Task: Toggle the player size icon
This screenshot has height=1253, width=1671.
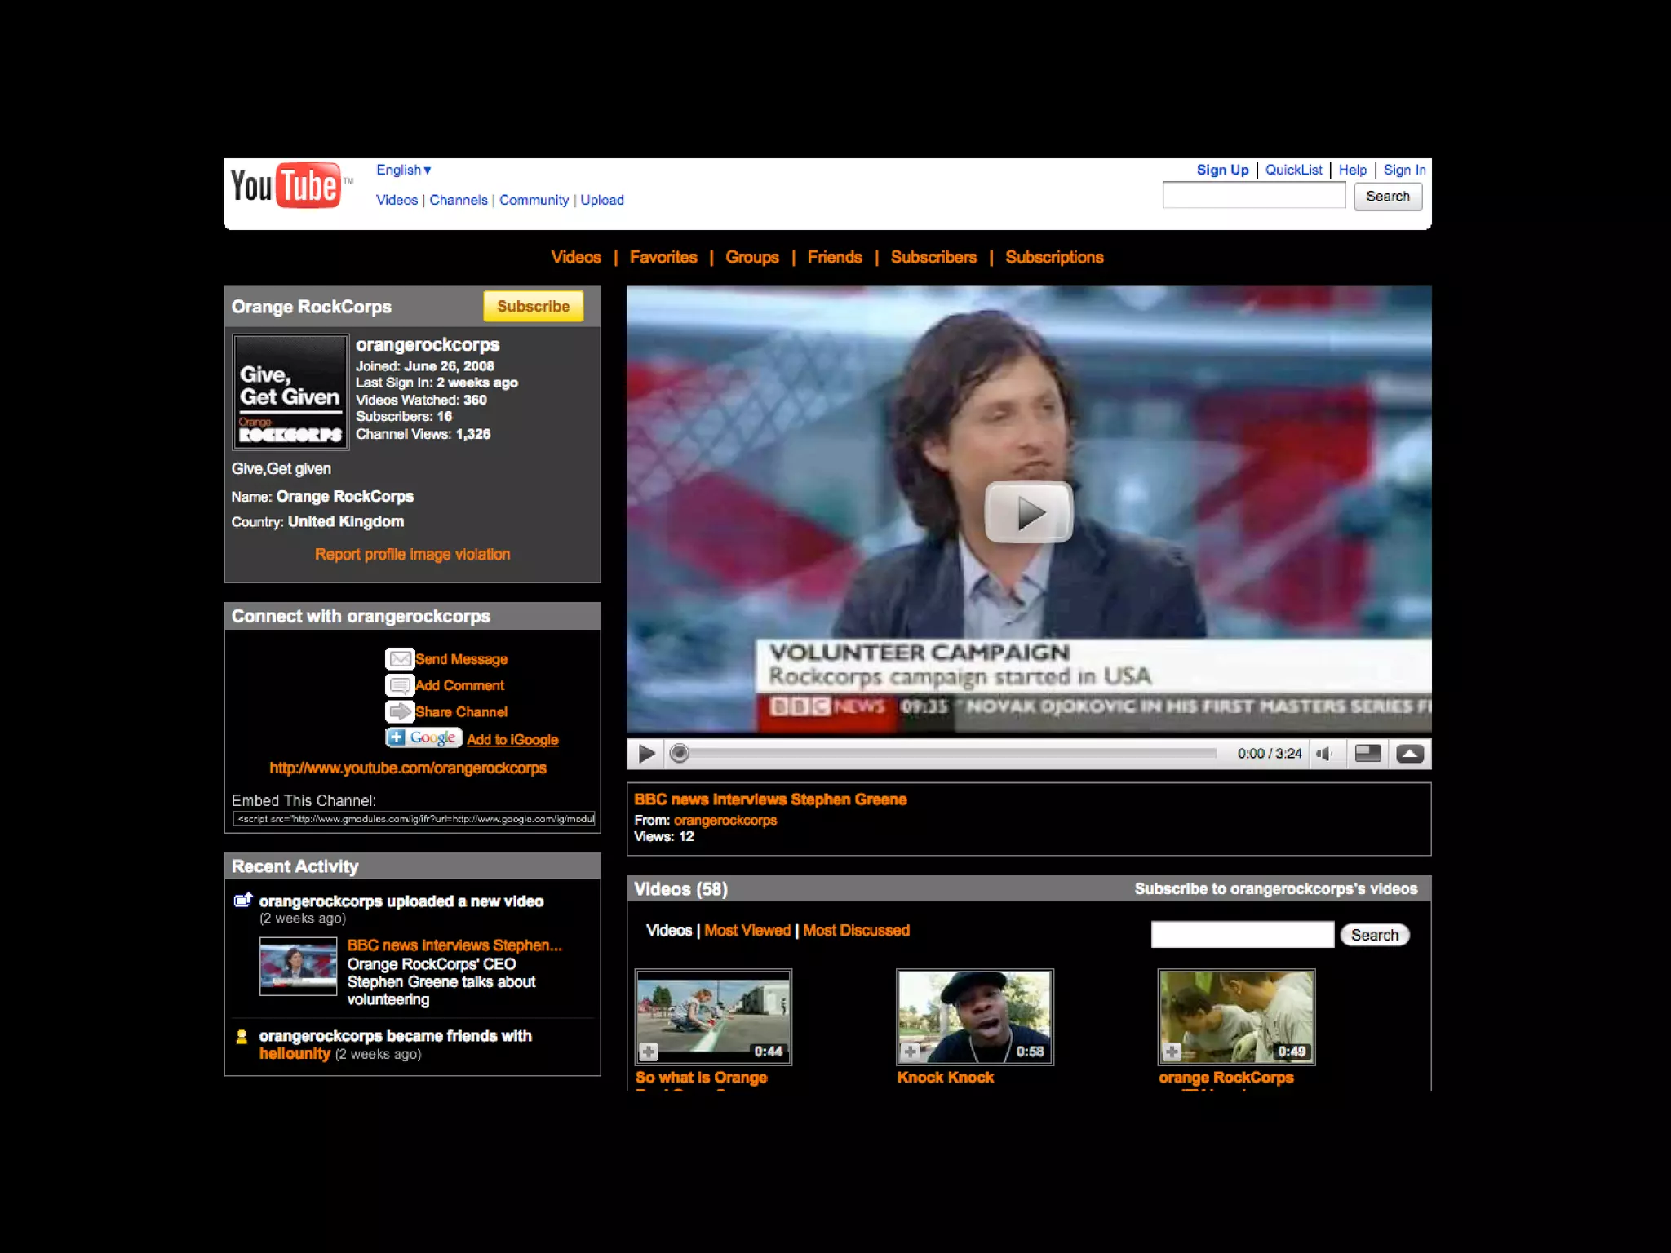Action: coord(1367,754)
